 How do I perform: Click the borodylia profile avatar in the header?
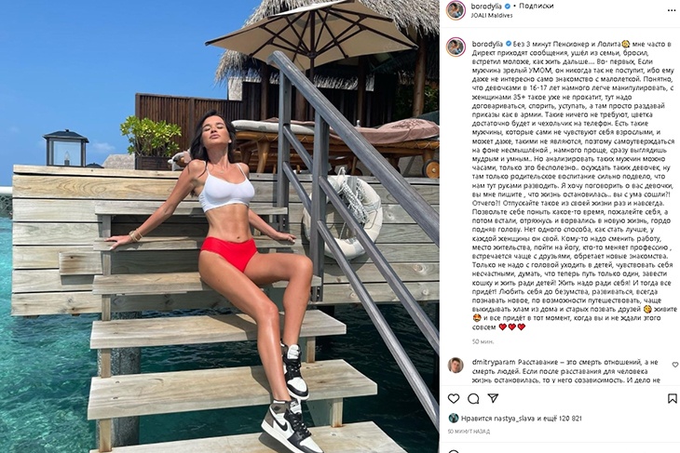[456, 10]
